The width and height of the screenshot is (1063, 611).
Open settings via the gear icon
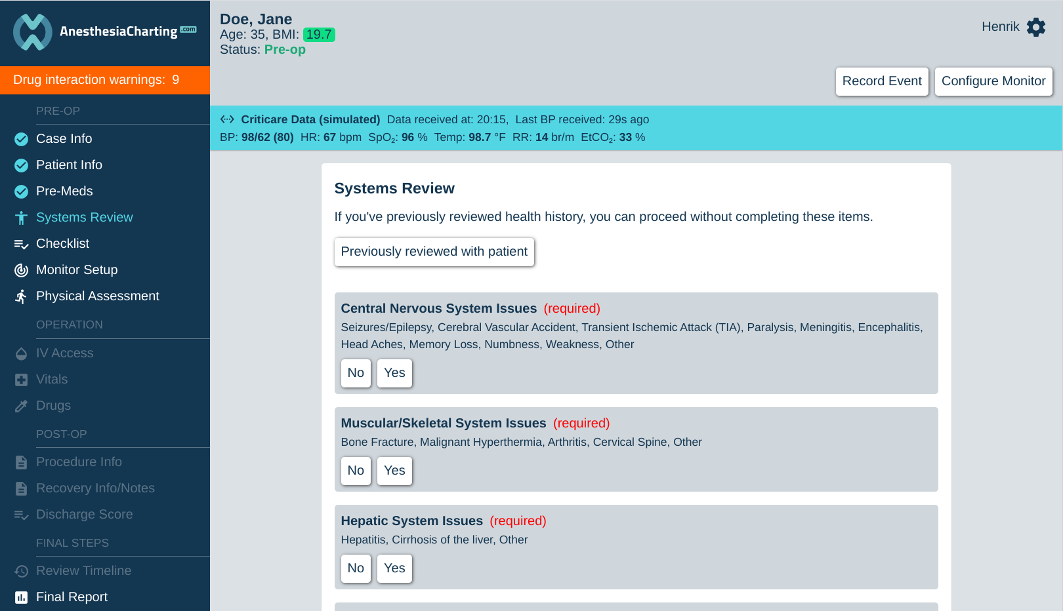1036,27
